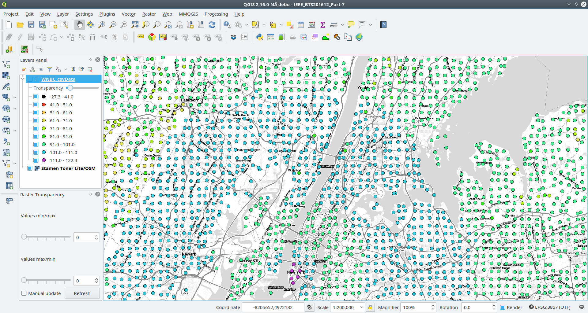The height and width of the screenshot is (313, 588).
Task: Click Zoom Full extent icon
Action: pyautogui.click(x=135, y=25)
